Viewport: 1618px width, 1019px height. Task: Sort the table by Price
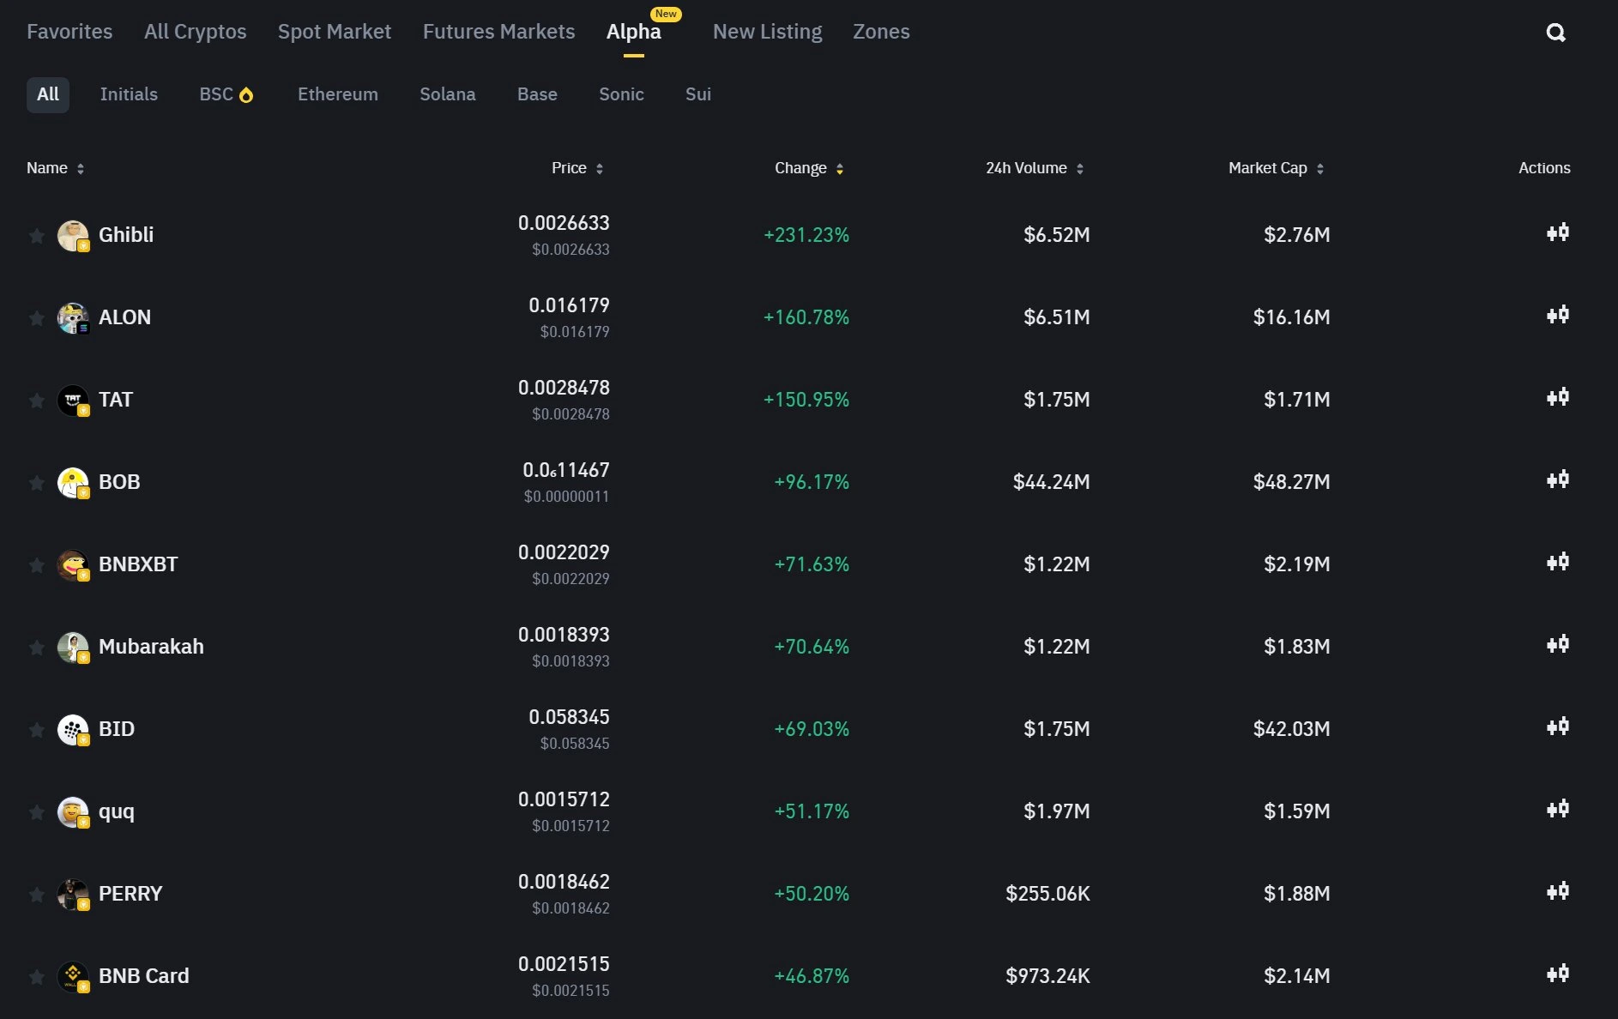click(x=601, y=168)
